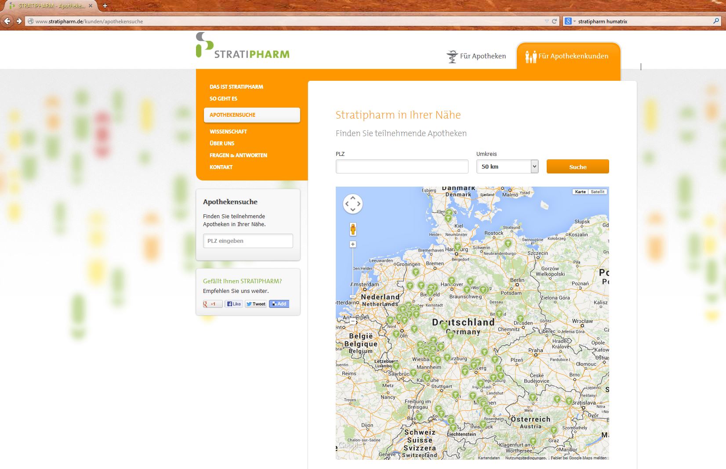Open WISSENSCHAFT menu item

(x=228, y=132)
